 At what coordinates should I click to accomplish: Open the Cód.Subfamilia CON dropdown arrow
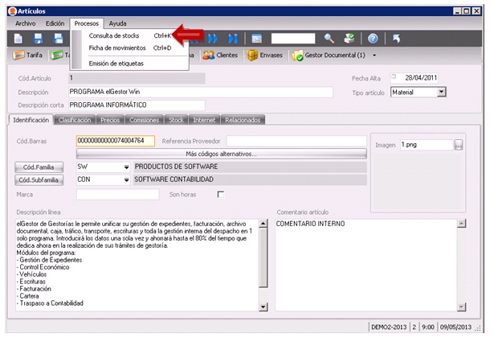[x=126, y=180]
